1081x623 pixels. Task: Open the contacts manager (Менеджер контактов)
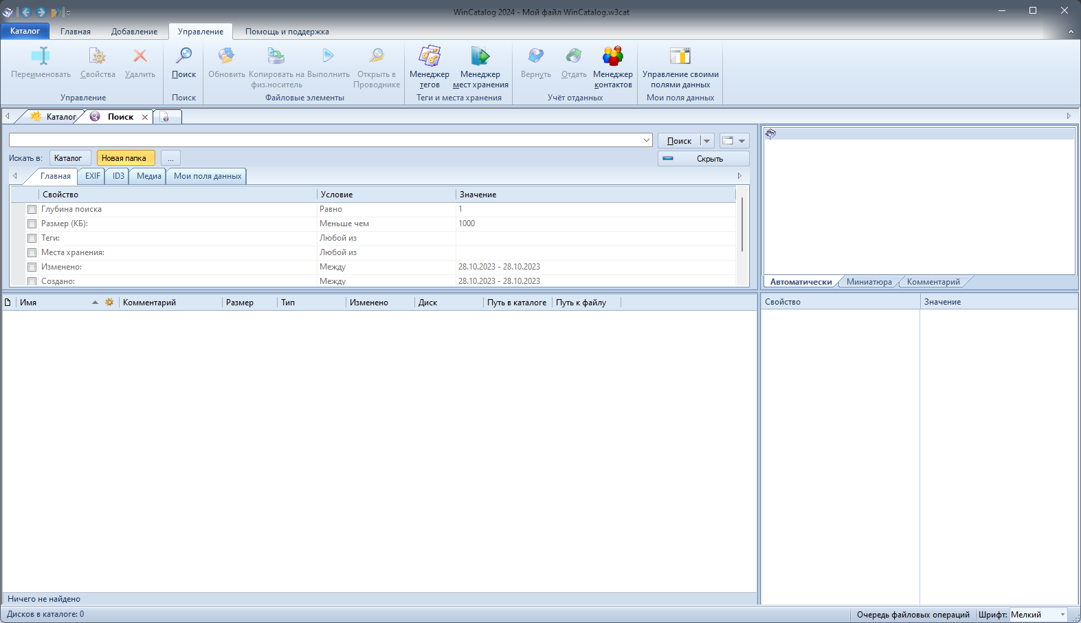pyautogui.click(x=612, y=56)
